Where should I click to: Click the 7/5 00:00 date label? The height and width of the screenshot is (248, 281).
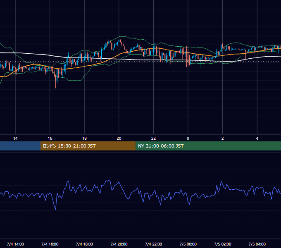tap(188, 244)
